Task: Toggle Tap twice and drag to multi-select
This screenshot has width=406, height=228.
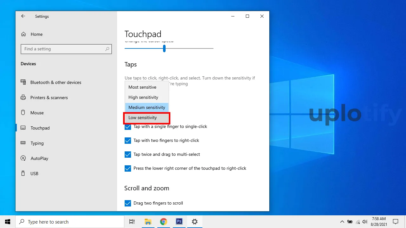Action: [x=128, y=154]
